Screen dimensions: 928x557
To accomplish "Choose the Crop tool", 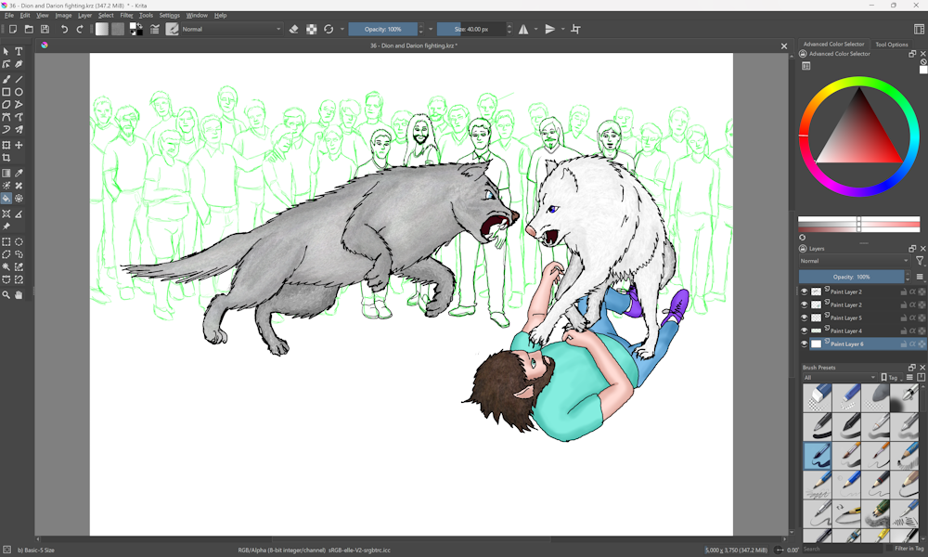I will coord(6,159).
